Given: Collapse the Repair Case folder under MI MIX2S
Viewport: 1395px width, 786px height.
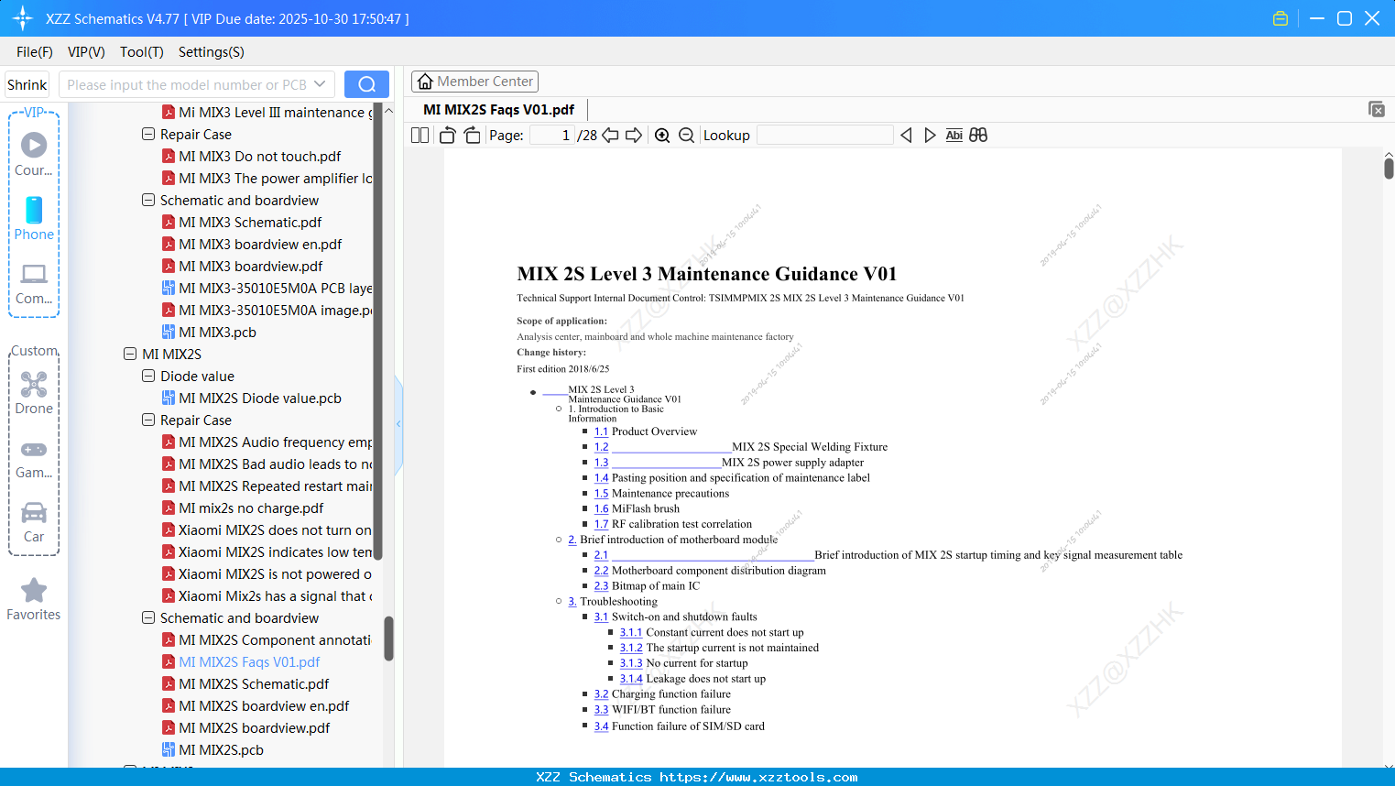Looking at the screenshot, I should tap(148, 420).
